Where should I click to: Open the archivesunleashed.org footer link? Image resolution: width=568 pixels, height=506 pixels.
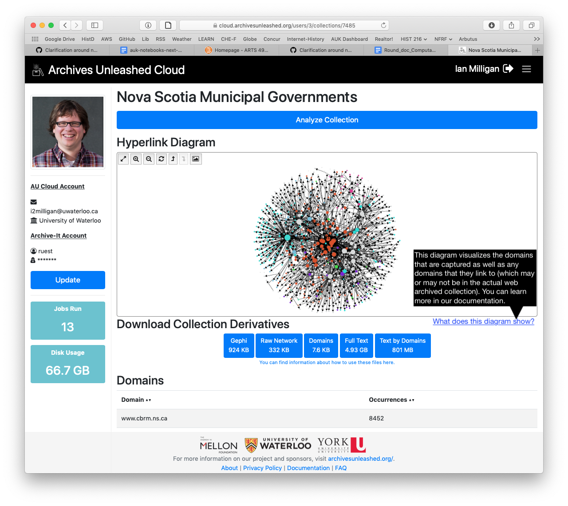[360, 459]
